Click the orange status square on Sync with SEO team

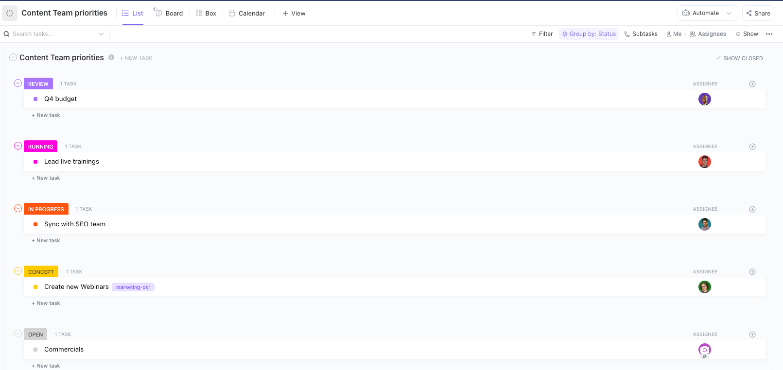tap(35, 224)
